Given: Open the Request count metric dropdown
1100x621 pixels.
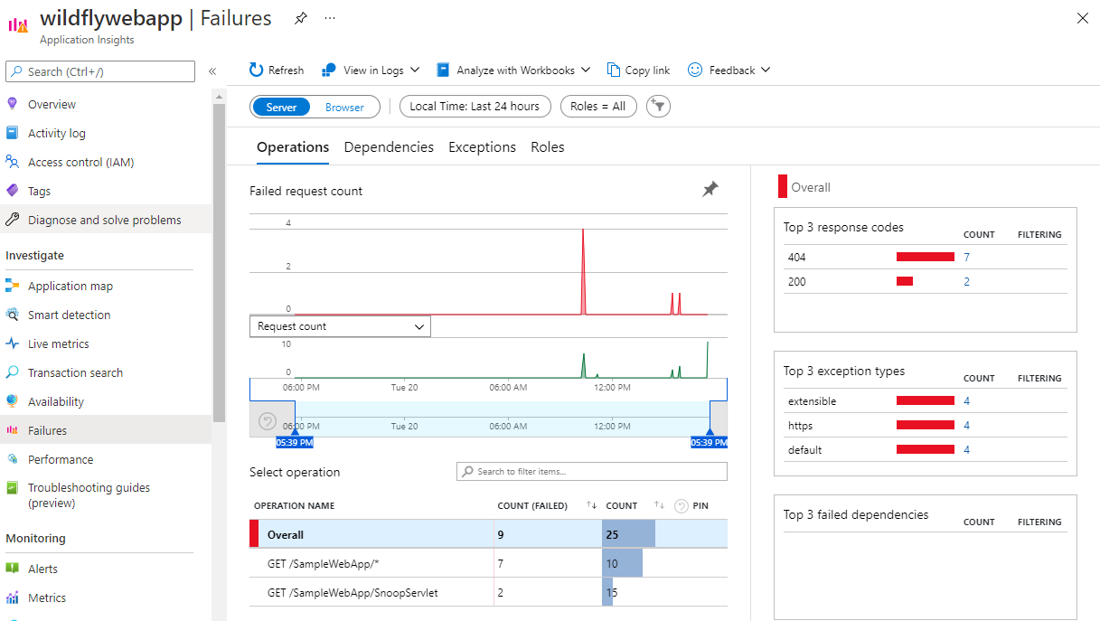Looking at the screenshot, I should tap(340, 326).
